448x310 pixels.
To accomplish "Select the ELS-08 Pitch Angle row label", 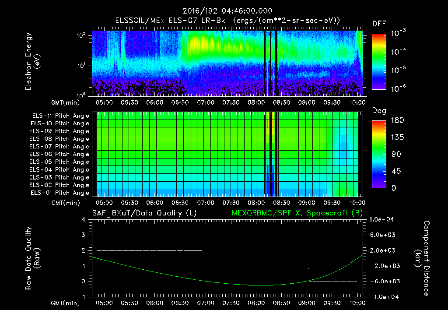I will (59, 139).
